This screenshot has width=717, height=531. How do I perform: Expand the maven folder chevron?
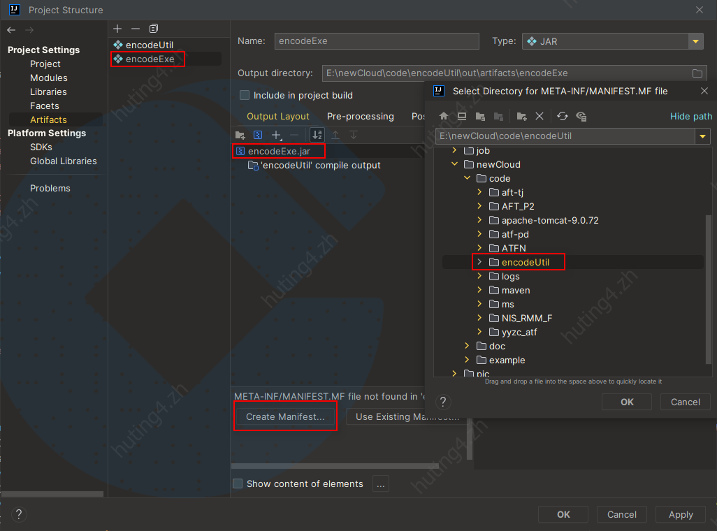(479, 290)
